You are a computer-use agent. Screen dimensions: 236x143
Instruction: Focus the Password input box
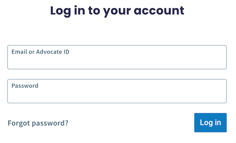117,91
